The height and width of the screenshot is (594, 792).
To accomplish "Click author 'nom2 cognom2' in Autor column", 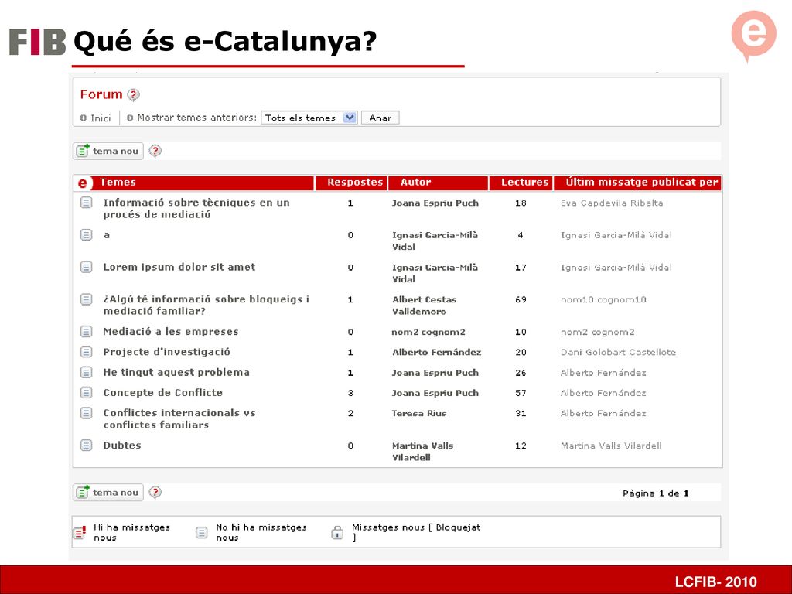I will (428, 332).
